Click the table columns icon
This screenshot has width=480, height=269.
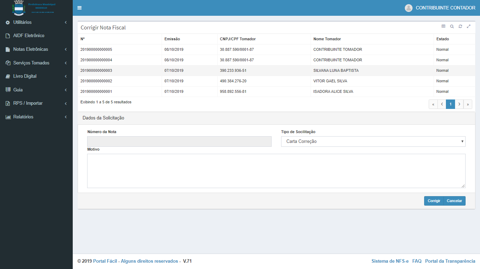coord(443,26)
